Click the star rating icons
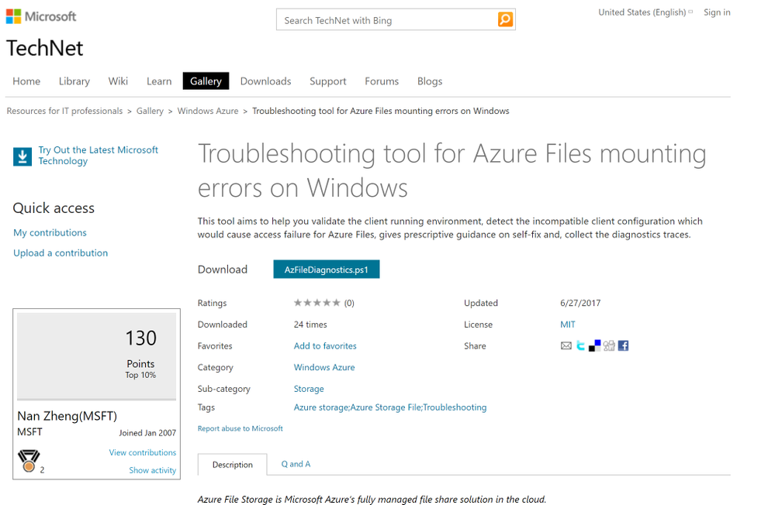This screenshot has height=505, width=775. (x=317, y=303)
